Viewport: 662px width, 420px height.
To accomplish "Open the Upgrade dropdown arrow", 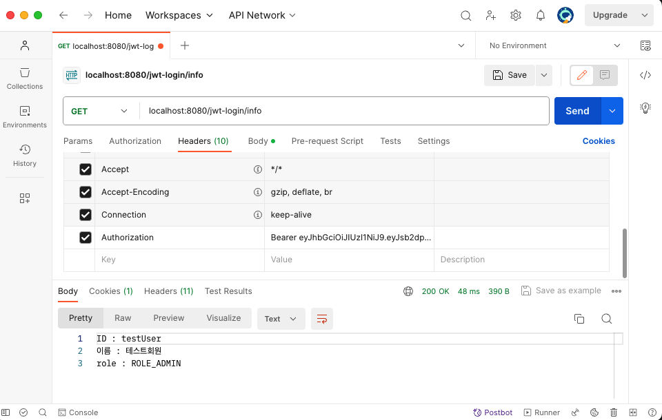I will tap(644, 15).
